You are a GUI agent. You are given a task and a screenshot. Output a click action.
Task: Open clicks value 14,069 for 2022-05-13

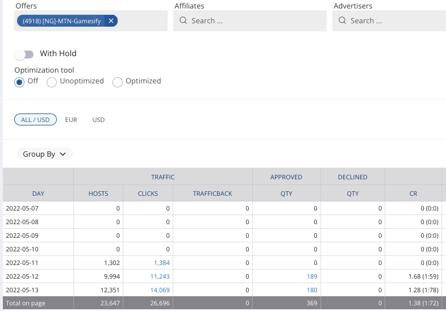[x=160, y=290]
